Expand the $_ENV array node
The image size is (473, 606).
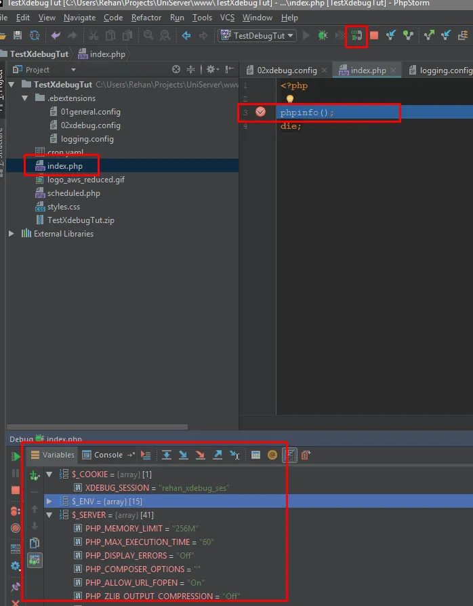tap(49, 501)
